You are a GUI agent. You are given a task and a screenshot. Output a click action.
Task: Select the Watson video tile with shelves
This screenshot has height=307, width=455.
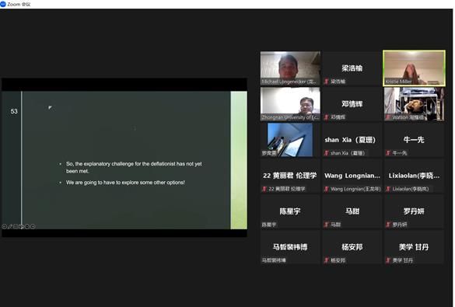coord(414,104)
